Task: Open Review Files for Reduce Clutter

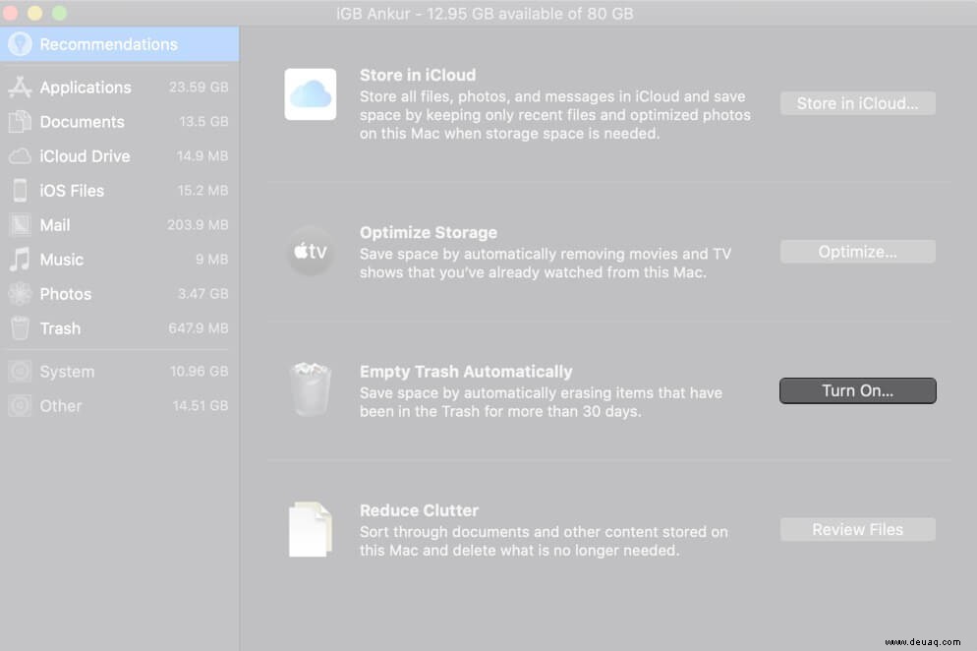Action: coord(857,529)
